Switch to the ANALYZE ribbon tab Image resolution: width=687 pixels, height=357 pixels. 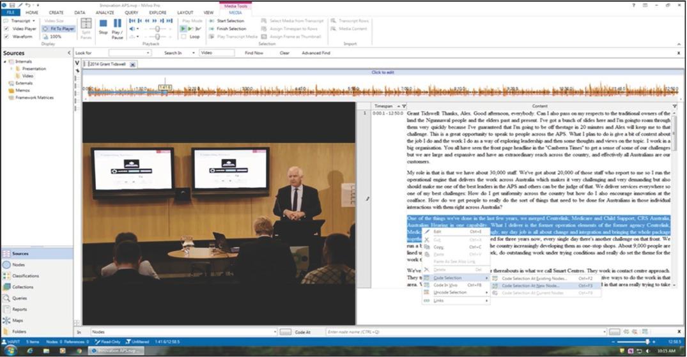click(105, 12)
